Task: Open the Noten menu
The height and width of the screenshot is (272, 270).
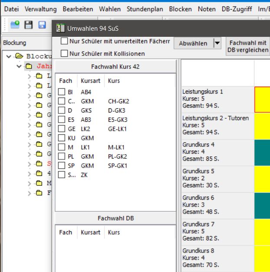Action: coord(207,9)
